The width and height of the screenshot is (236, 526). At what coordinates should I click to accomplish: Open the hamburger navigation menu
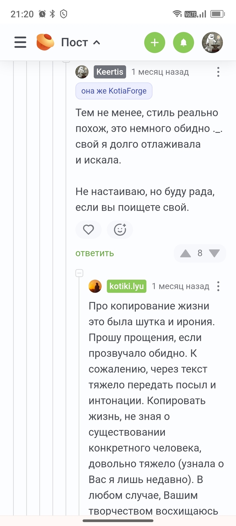click(x=20, y=43)
